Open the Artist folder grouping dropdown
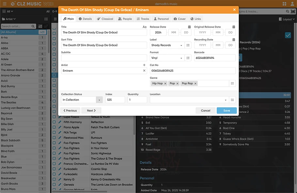 (9, 19)
